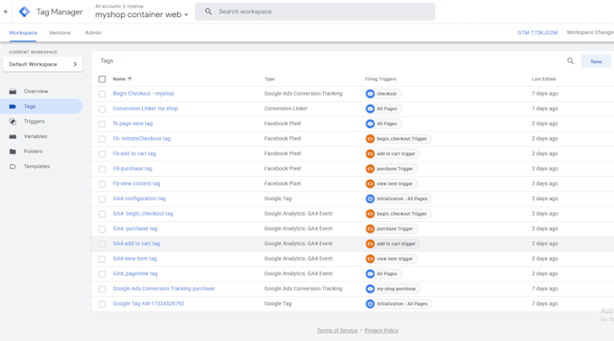This screenshot has width=614, height=341.
Task: Click the Folders sidebar icon
Action: click(x=13, y=152)
